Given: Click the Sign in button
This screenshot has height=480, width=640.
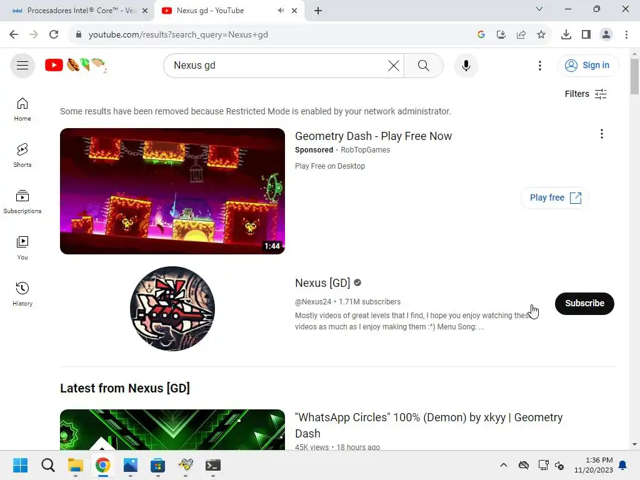Looking at the screenshot, I should pos(587,65).
